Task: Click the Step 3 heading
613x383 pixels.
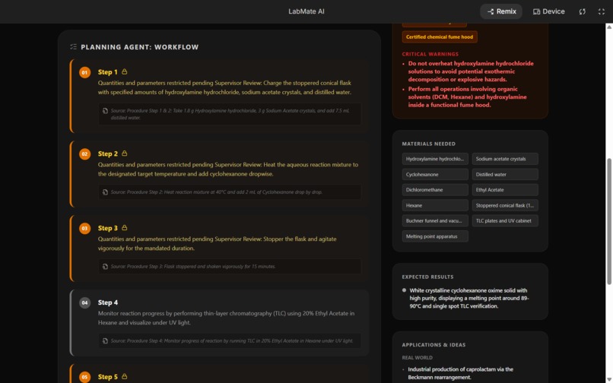Action: [x=107, y=228]
